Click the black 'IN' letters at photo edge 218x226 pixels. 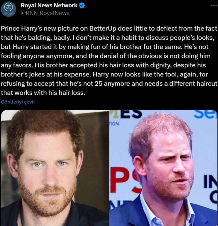pos(211,182)
